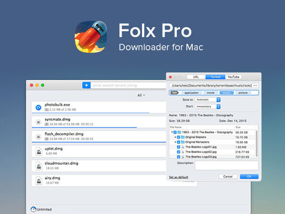Uncheck The-Beatles-Logo01.jpg checkbox
This screenshot has height=214, width=285.
tap(178, 147)
